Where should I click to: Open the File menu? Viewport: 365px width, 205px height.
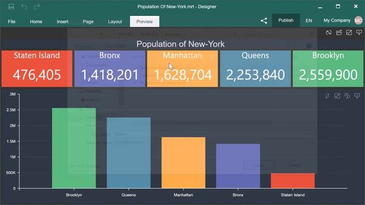[x=11, y=22]
